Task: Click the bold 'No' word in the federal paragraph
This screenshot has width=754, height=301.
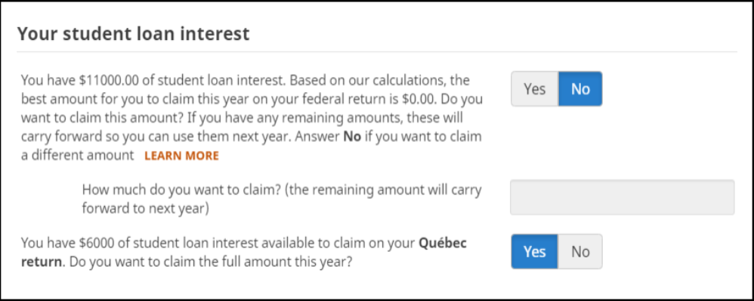Action: [x=352, y=137]
